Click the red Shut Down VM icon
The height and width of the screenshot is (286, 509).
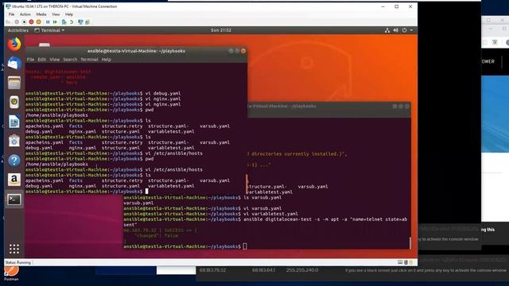(31, 22)
